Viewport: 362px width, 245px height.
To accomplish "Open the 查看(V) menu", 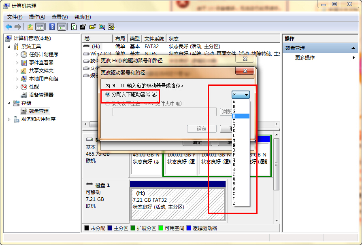I will [x=60, y=17].
